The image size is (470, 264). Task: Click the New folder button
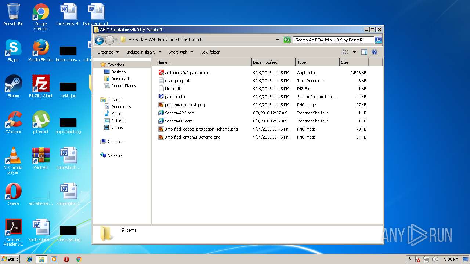[x=210, y=52]
